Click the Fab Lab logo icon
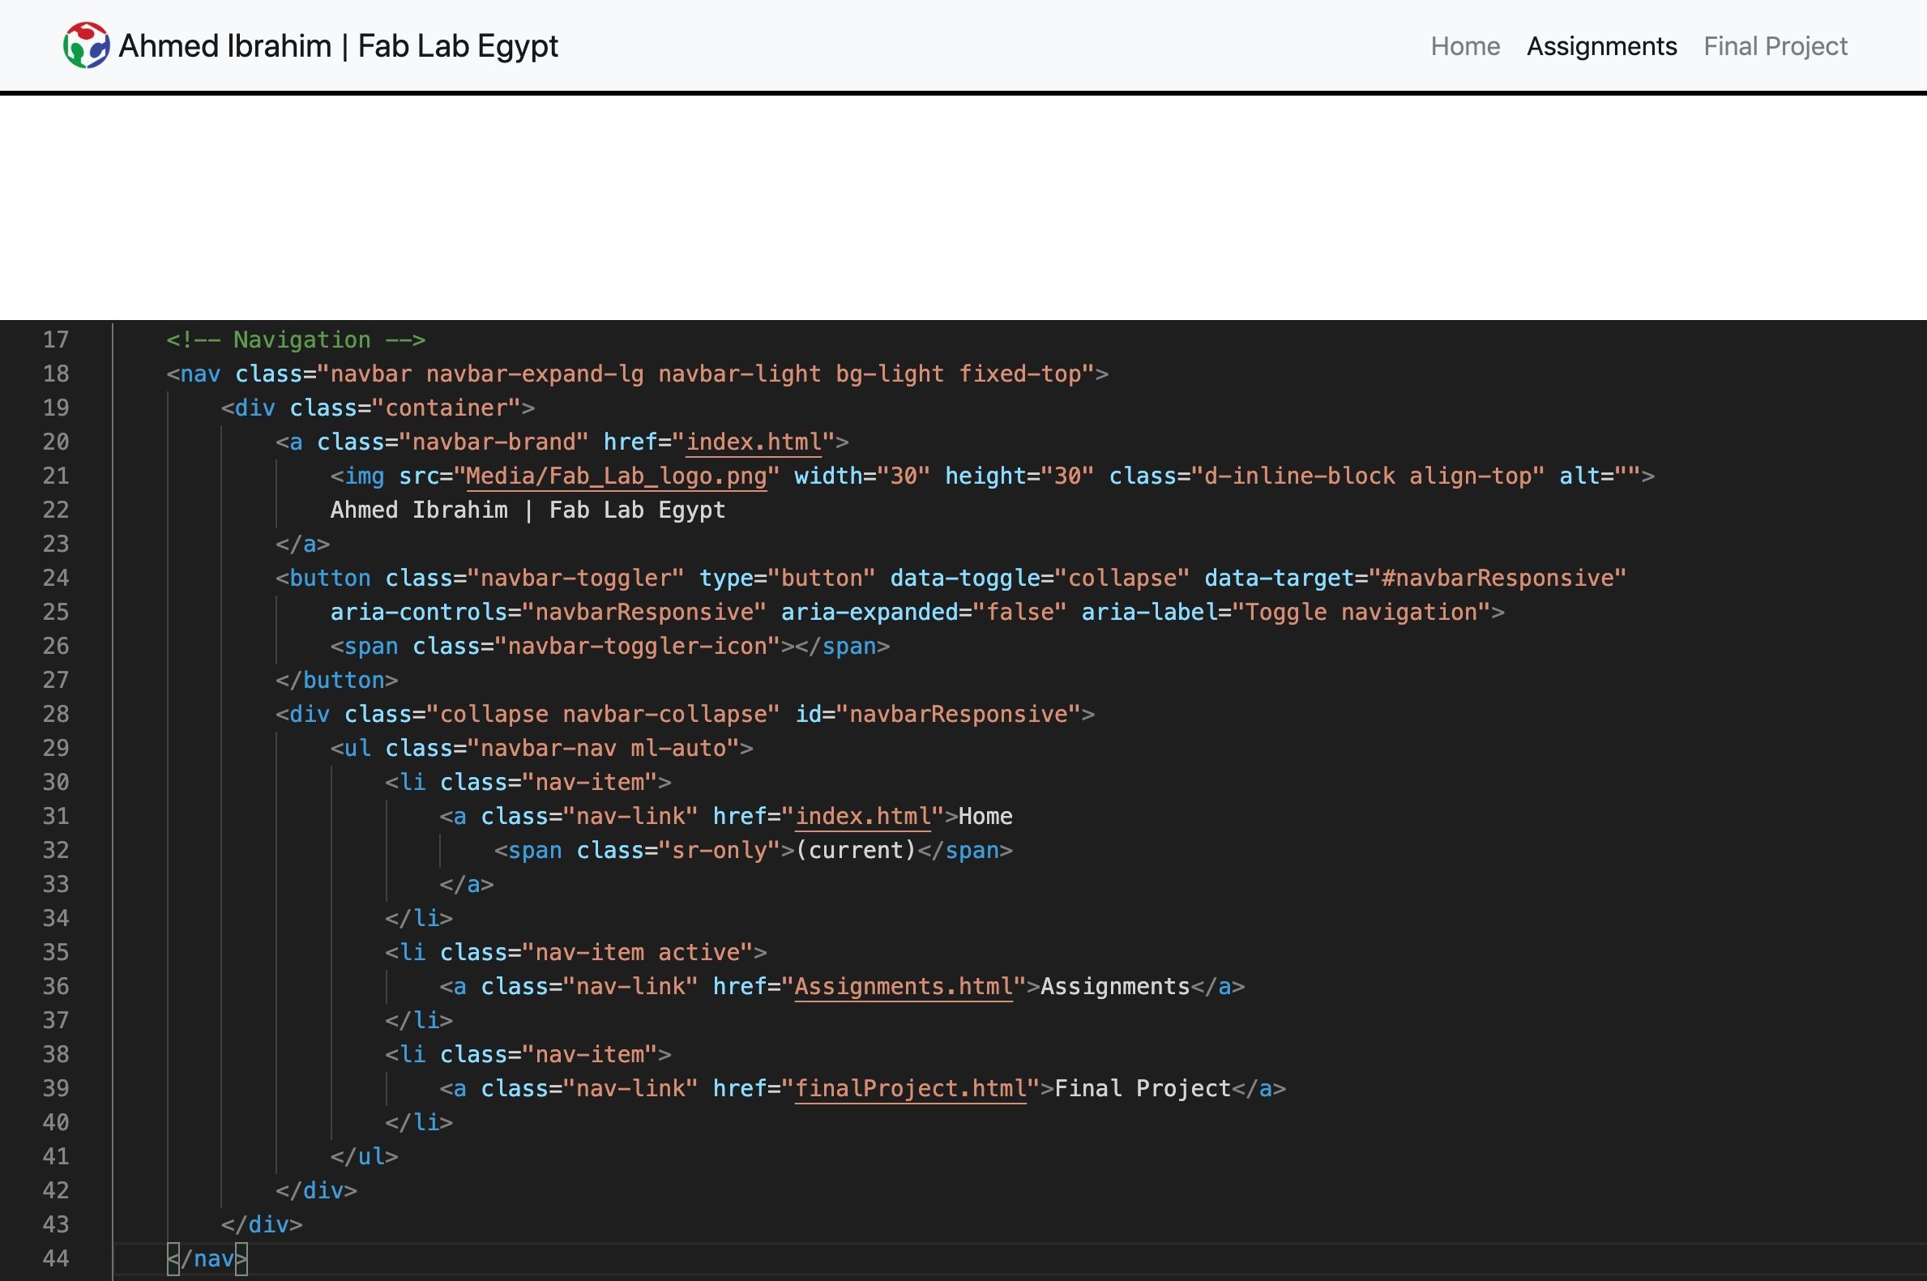The height and width of the screenshot is (1281, 1927). point(86,45)
